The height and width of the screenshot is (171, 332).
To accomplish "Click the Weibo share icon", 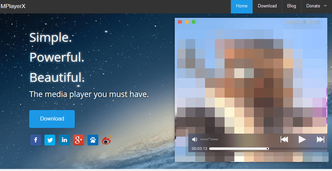I will pyautogui.click(x=107, y=139).
